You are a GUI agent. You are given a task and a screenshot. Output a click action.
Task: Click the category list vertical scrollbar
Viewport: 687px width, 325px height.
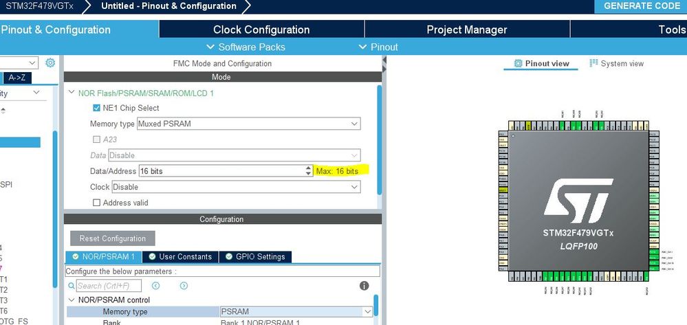[x=55, y=209]
